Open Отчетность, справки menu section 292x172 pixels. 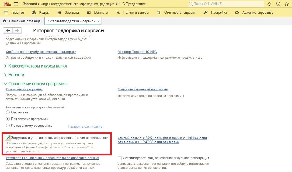click(x=180, y=12)
